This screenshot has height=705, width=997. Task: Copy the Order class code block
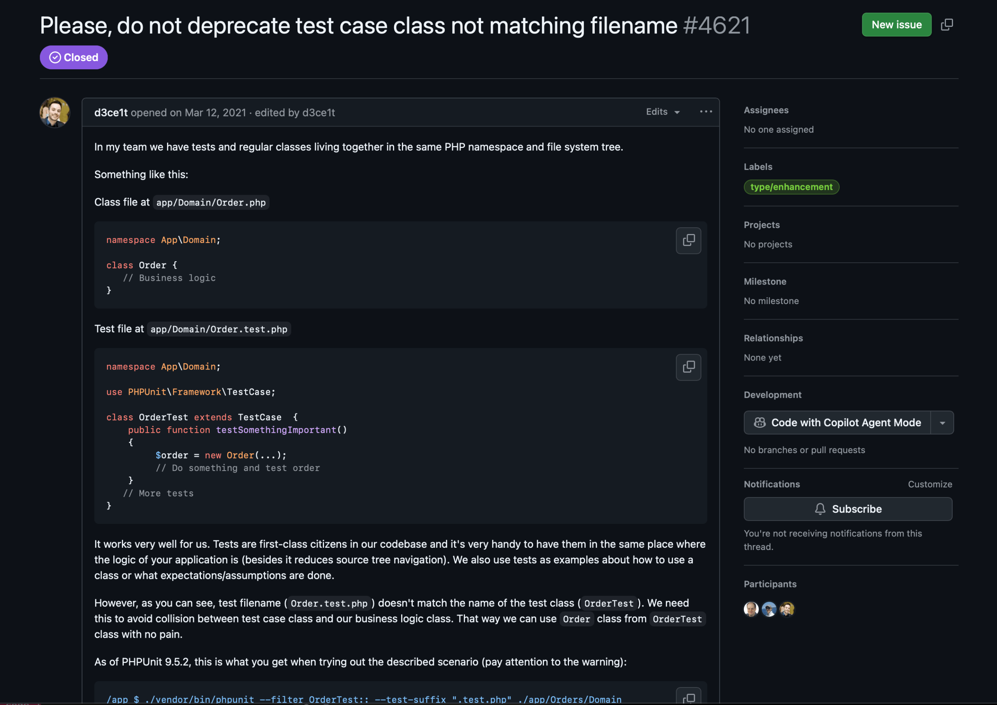point(688,241)
